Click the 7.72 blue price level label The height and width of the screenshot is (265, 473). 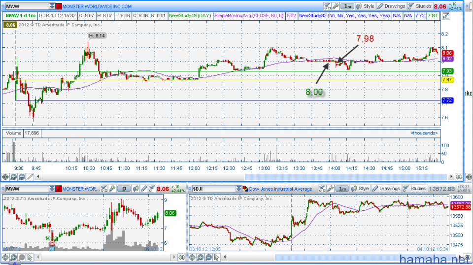pyautogui.click(x=447, y=100)
